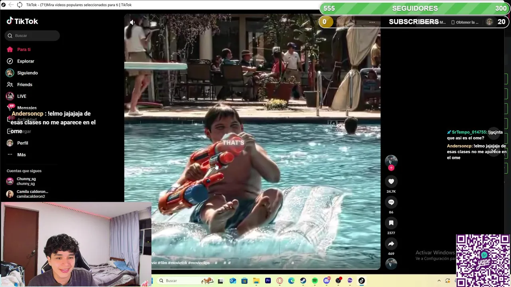The image size is (511, 287).
Task: Open OBS Studio from the taskbar
Action: point(339,281)
